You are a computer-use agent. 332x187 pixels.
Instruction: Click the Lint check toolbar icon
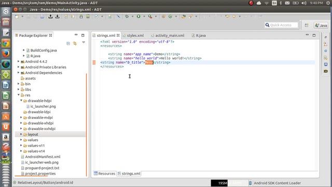point(96,17)
